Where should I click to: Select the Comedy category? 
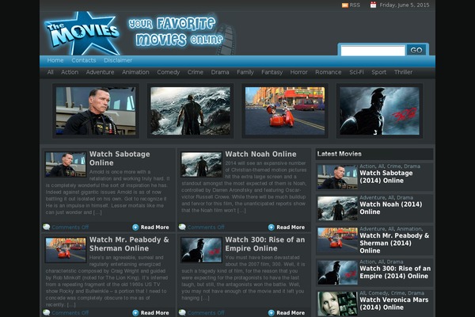coord(168,72)
